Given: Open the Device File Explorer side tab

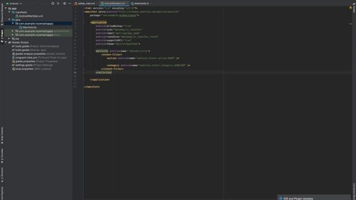Looking at the screenshot, I should [354, 192].
